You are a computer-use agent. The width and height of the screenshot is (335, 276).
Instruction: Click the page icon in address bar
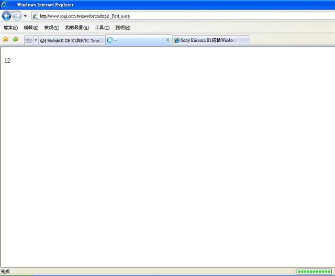pos(35,16)
